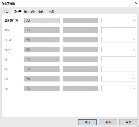Expand the value dropdown in 与(N) row

[119, 40]
